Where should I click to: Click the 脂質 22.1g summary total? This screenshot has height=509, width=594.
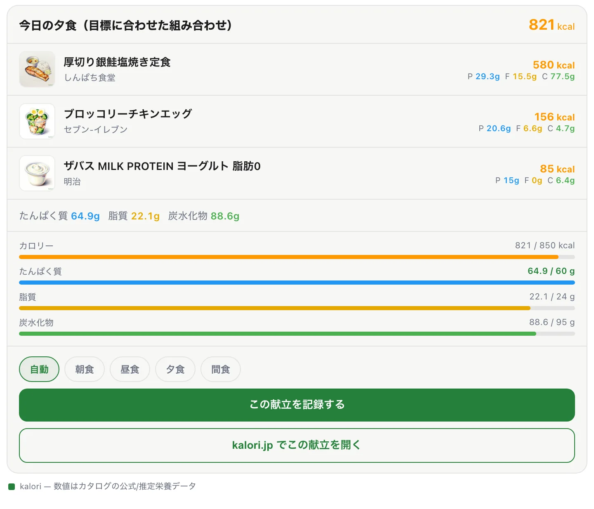tap(134, 216)
